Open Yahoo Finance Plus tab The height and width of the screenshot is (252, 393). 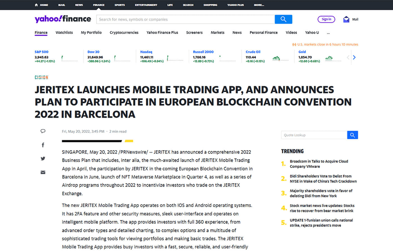[162, 32]
